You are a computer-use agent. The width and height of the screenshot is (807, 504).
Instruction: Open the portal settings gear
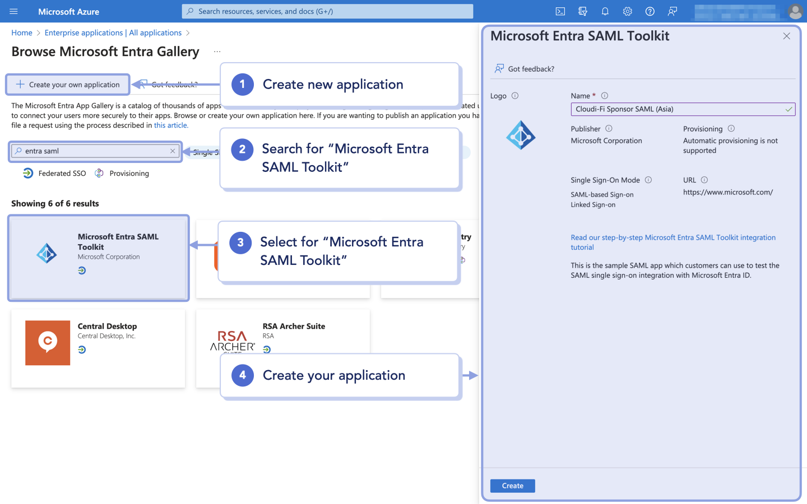coord(627,11)
